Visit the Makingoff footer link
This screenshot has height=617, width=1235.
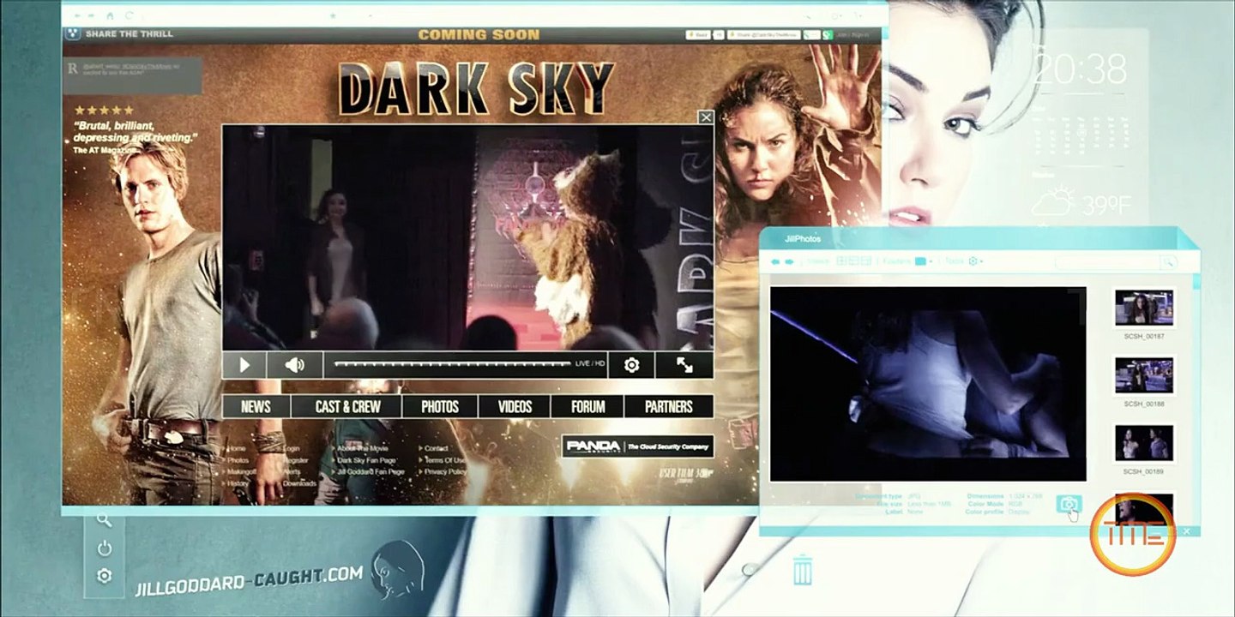click(x=241, y=472)
